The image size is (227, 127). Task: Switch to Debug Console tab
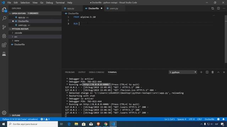click(x=96, y=72)
